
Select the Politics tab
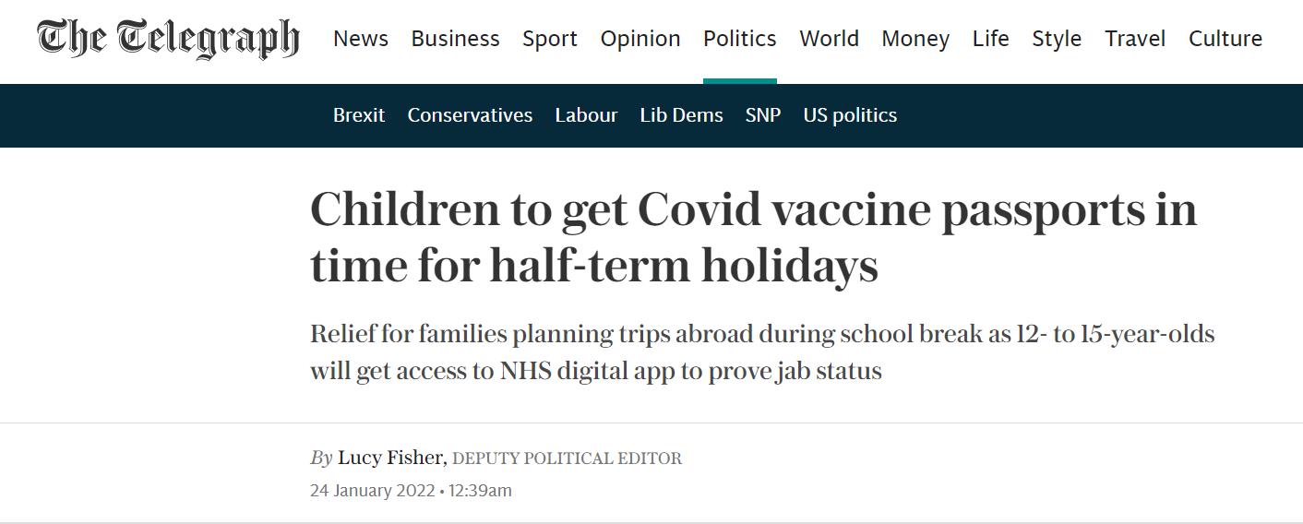[740, 39]
